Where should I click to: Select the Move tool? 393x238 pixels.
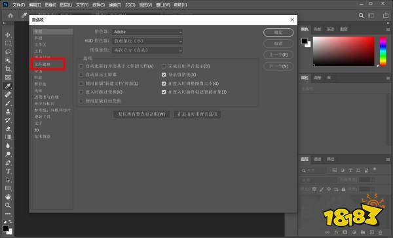(8, 35)
